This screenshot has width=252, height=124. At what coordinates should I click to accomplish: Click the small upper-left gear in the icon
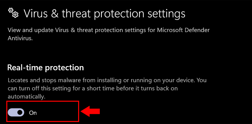click(x=11, y=10)
